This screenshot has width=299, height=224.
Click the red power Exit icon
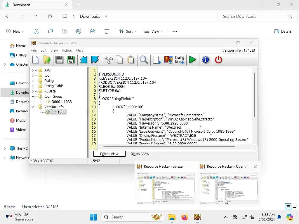[x=218, y=60]
